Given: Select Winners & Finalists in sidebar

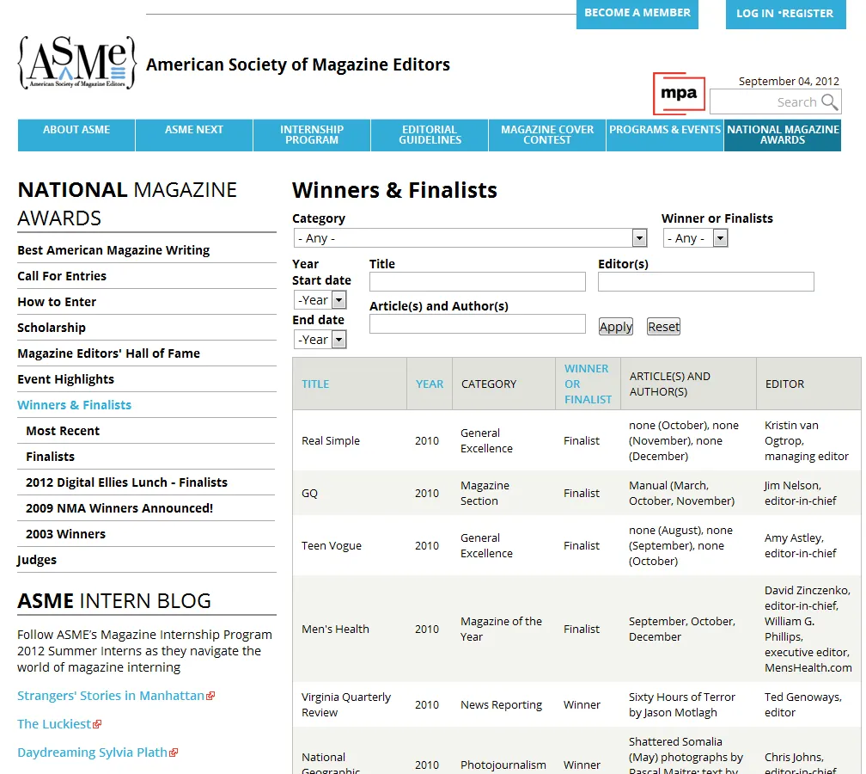Looking at the screenshot, I should pyautogui.click(x=75, y=405).
